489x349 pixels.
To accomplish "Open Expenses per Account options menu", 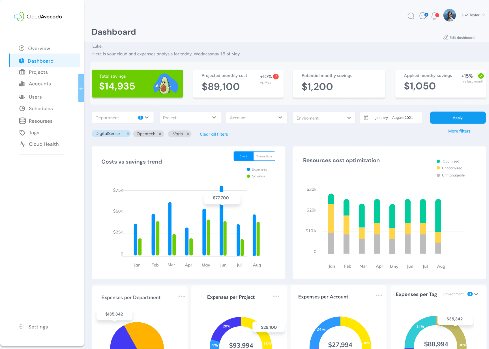I will click(379, 295).
